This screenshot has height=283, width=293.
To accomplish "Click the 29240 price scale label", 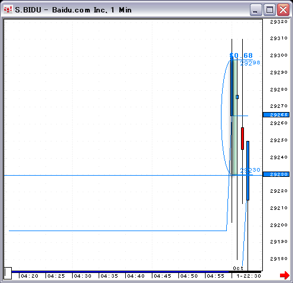I will (279, 157).
